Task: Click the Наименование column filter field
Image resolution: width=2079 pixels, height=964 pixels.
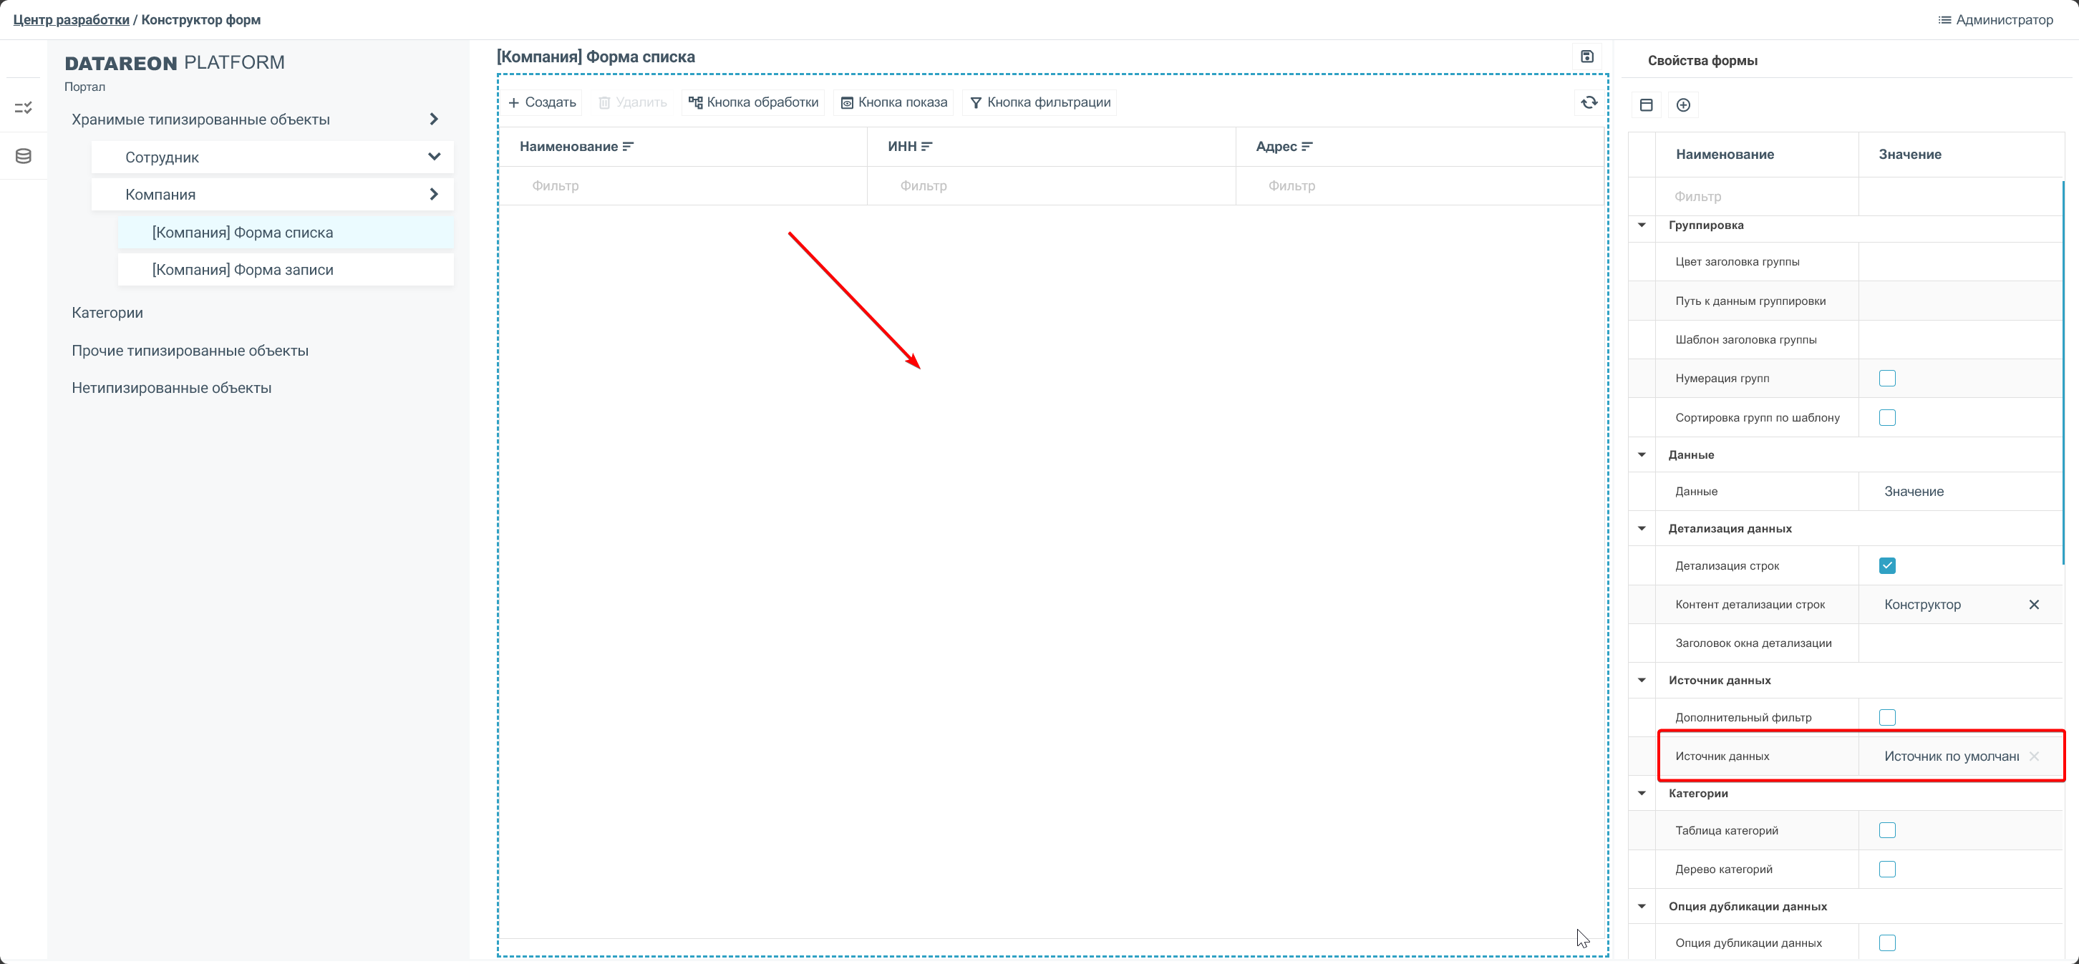Action: (682, 186)
